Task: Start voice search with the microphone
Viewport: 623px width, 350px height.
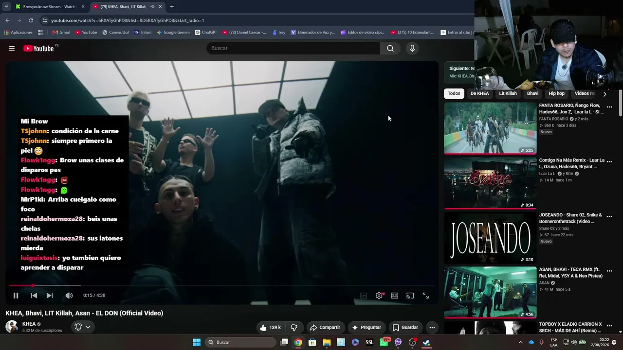Action: [412, 48]
